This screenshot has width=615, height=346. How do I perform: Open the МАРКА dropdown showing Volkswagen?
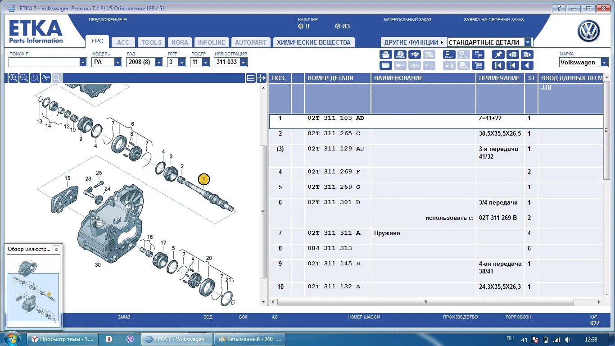604,63
